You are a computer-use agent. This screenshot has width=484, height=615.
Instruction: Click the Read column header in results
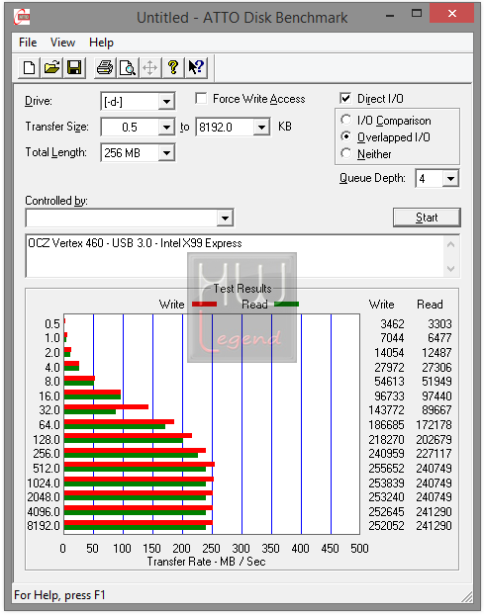430,305
